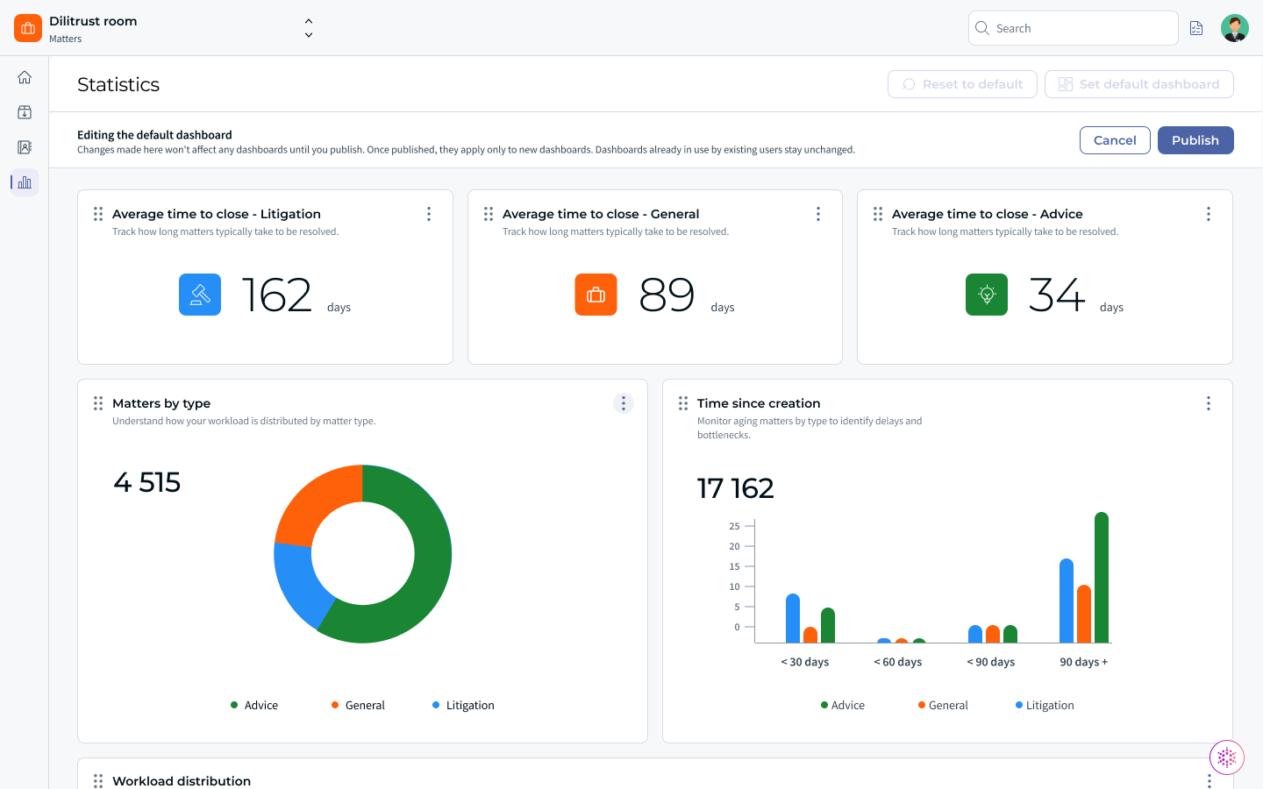The width and height of the screenshot is (1263, 789).
Task: Click the blue 90 days + bar
Action: pyautogui.click(x=1067, y=601)
